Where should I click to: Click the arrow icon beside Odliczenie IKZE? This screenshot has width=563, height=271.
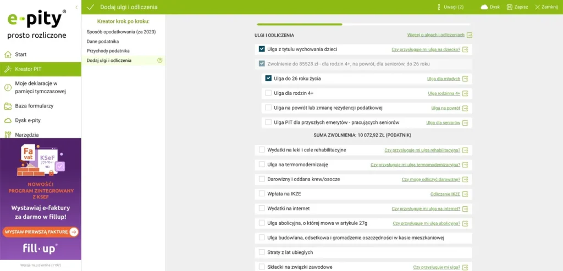coord(465,194)
